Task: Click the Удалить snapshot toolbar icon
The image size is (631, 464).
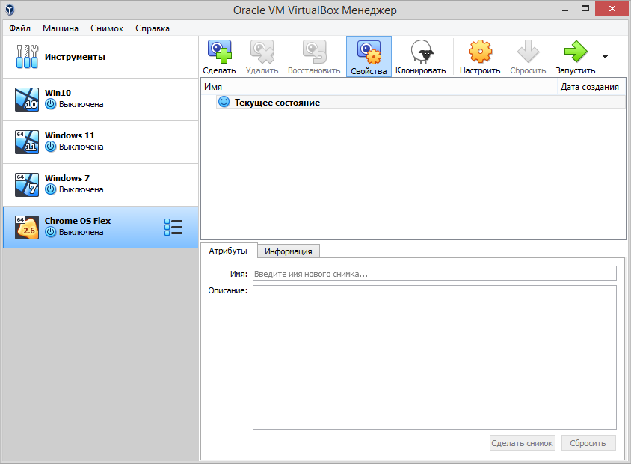Action: coord(262,52)
